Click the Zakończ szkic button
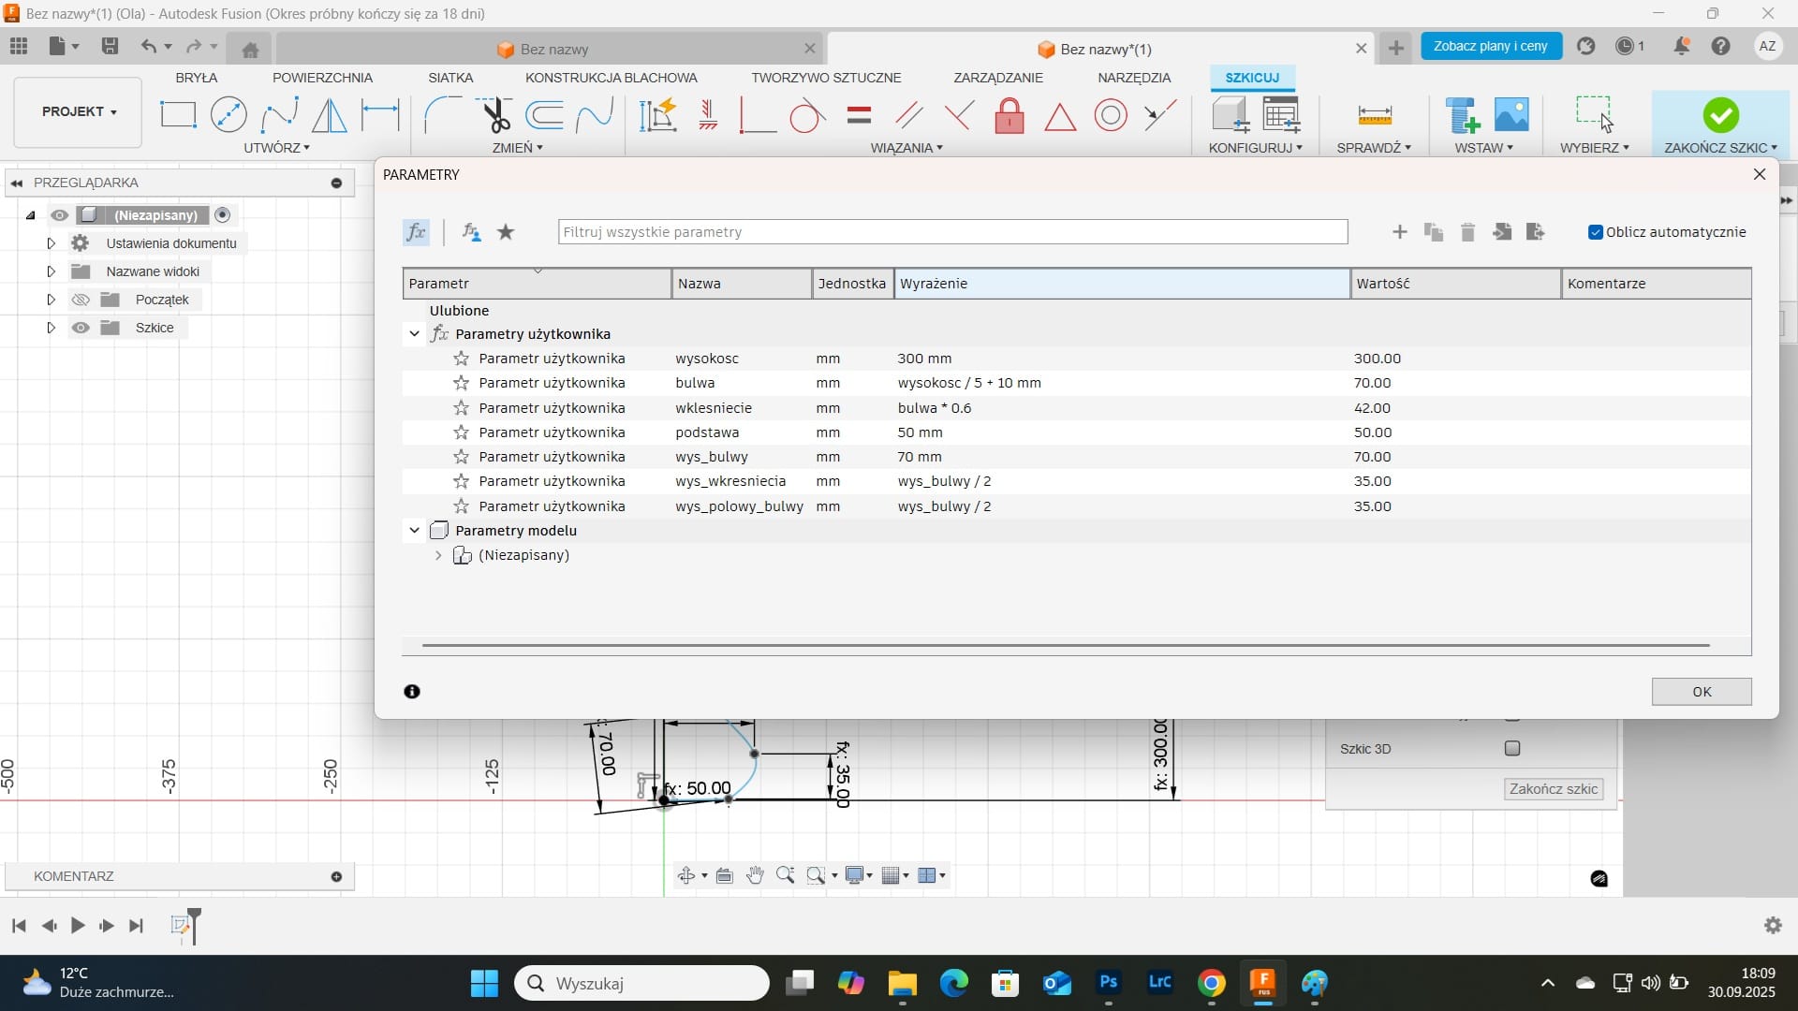The image size is (1798, 1011). tap(1553, 789)
